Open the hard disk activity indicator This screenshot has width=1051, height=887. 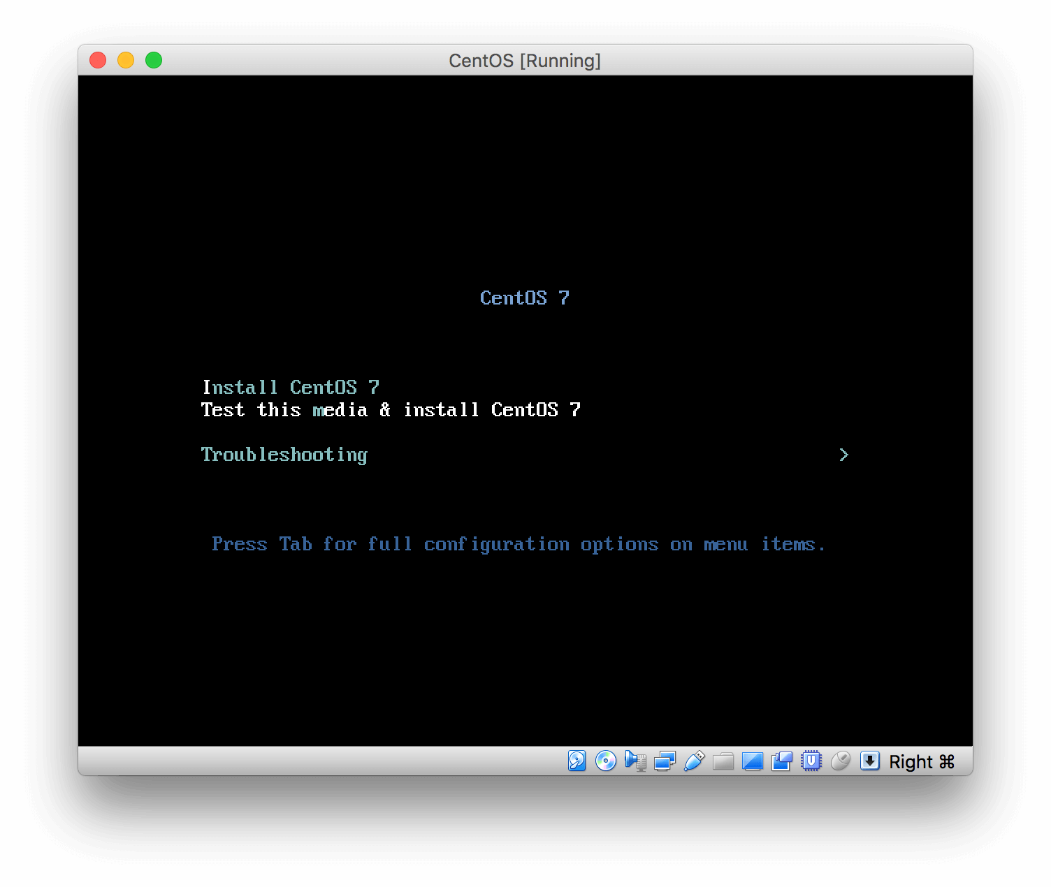click(x=577, y=761)
